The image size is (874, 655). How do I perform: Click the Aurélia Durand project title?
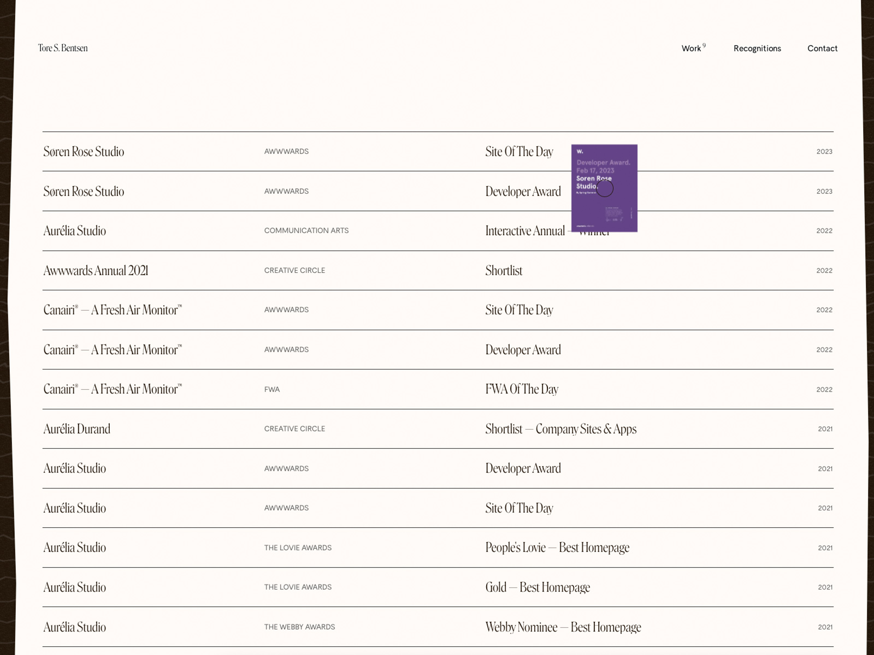(x=77, y=429)
